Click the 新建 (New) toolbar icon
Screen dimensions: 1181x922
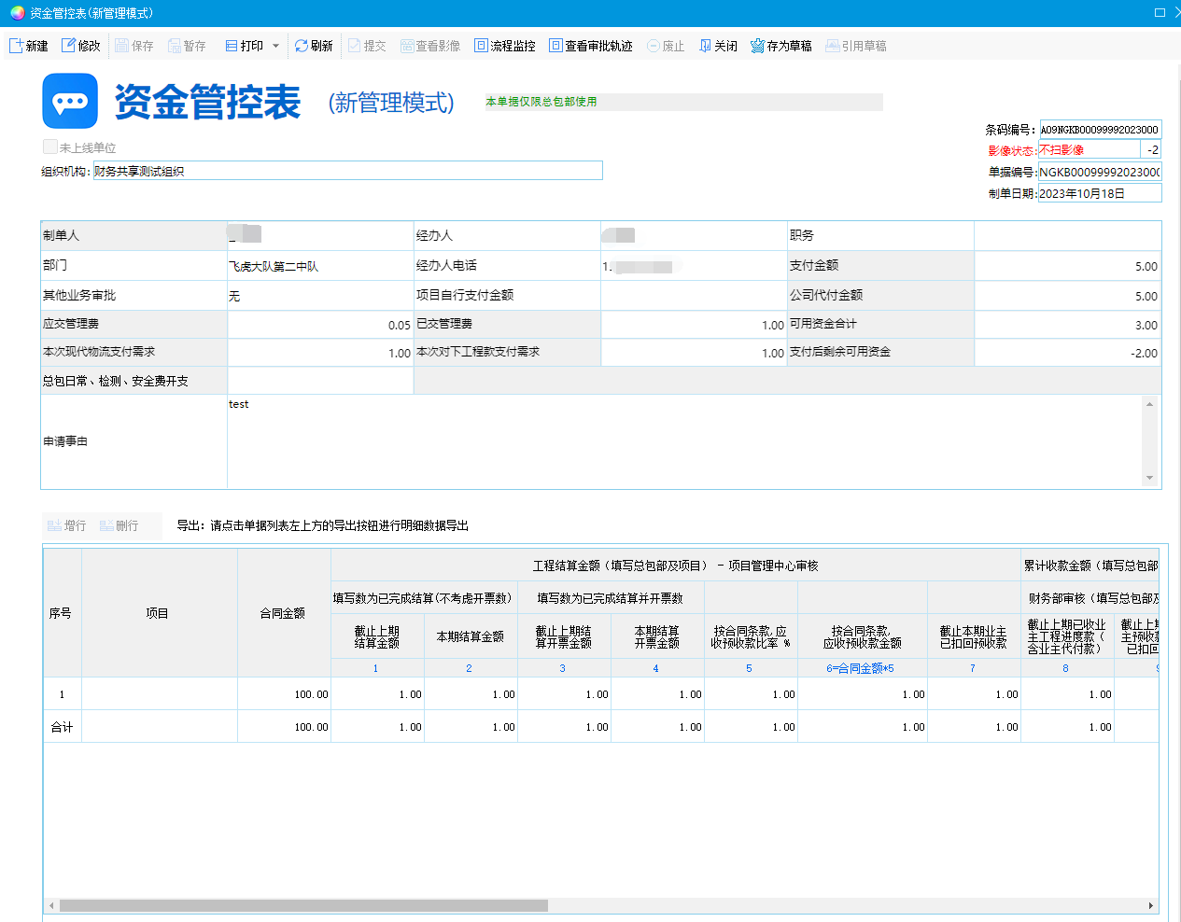point(17,46)
